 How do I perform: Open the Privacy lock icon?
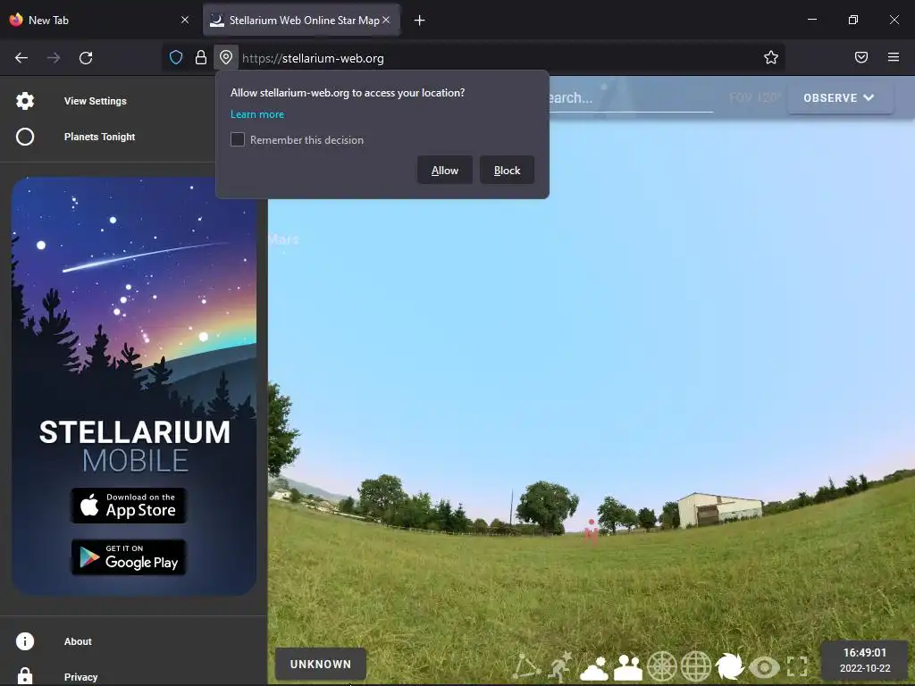click(24, 676)
